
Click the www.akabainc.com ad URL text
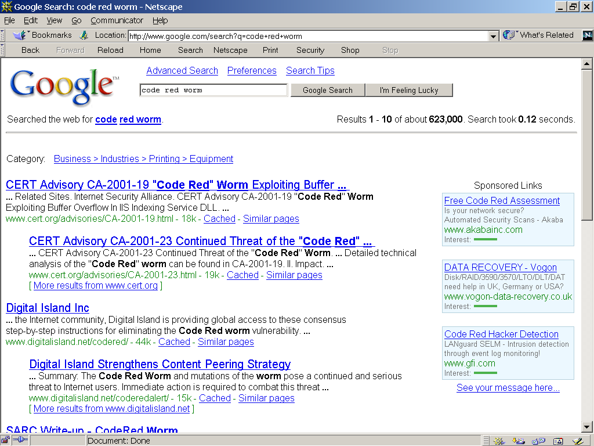tap(483, 229)
